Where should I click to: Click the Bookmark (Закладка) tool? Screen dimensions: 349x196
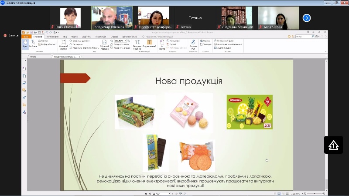(205, 44)
